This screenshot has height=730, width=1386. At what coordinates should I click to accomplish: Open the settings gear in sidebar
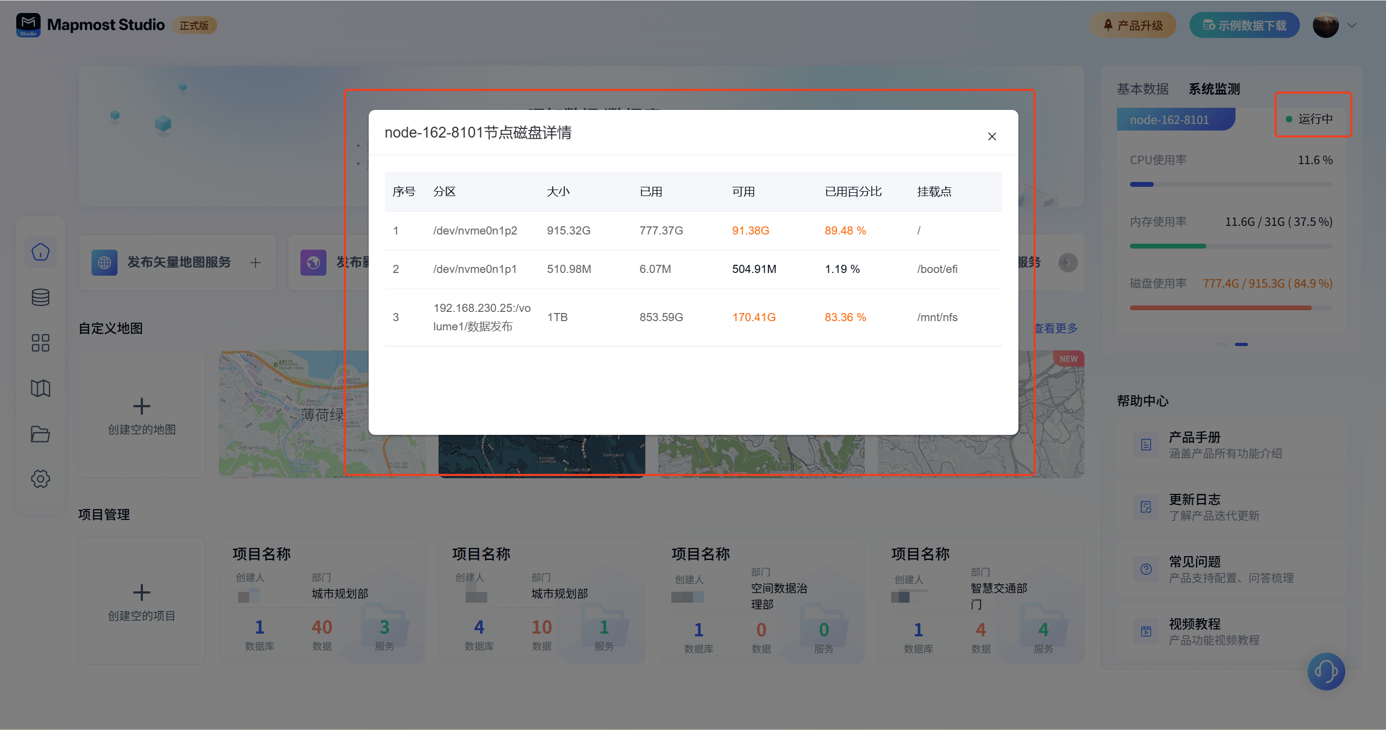41,479
